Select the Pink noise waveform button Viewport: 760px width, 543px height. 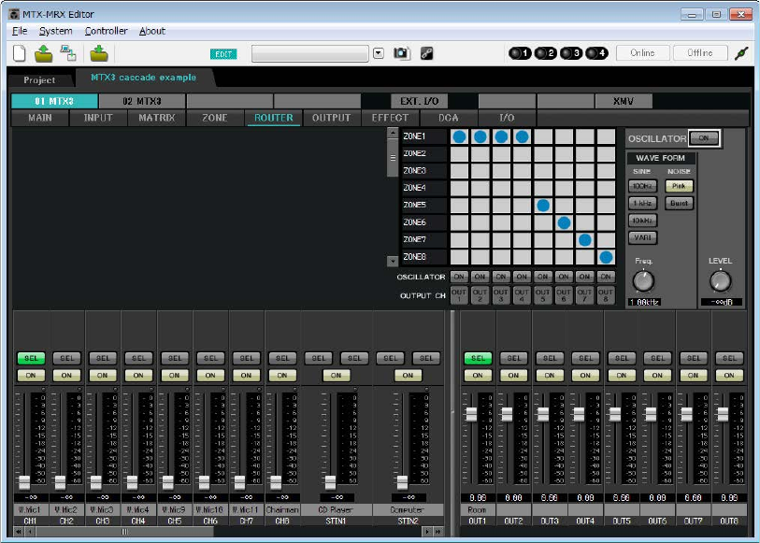(x=678, y=186)
